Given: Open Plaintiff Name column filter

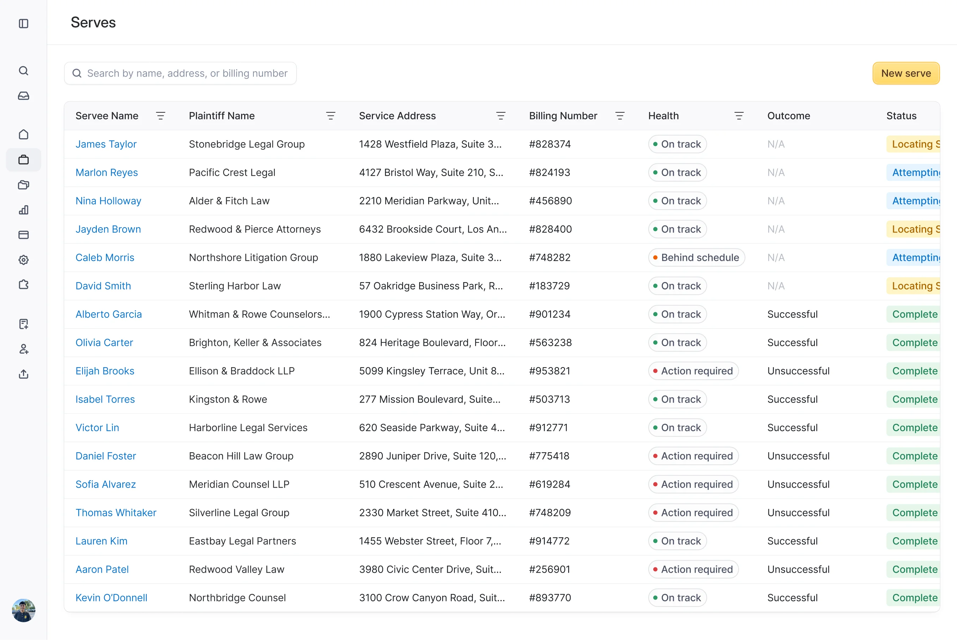Looking at the screenshot, I should [x=330, y=116].
